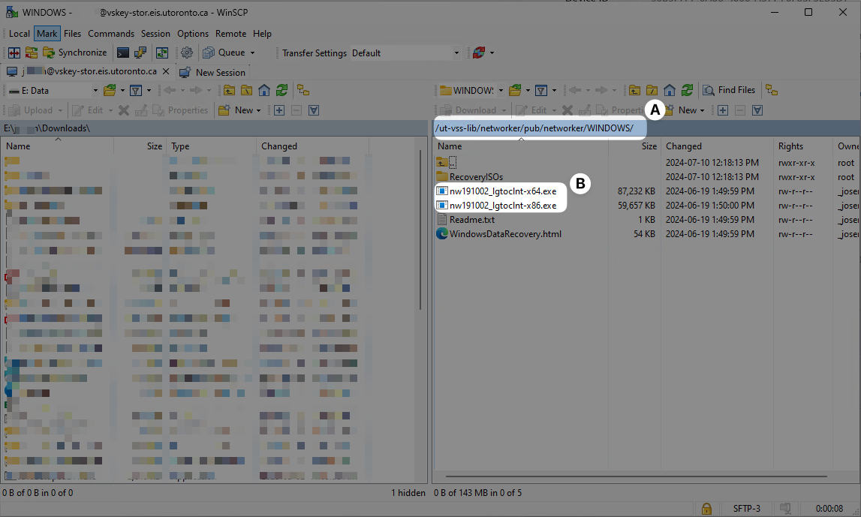This screenshot has height=517, width=861.
Task: Click the remote panel filter icon
Action: pyautogui.click(x=541, y=91)
